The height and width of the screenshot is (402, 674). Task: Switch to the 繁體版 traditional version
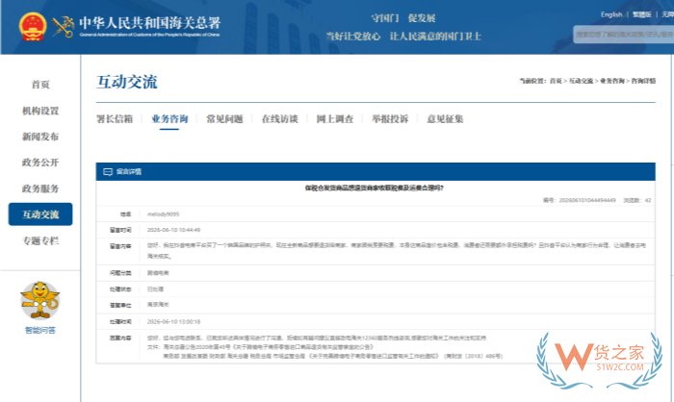(x=642, y=14)
